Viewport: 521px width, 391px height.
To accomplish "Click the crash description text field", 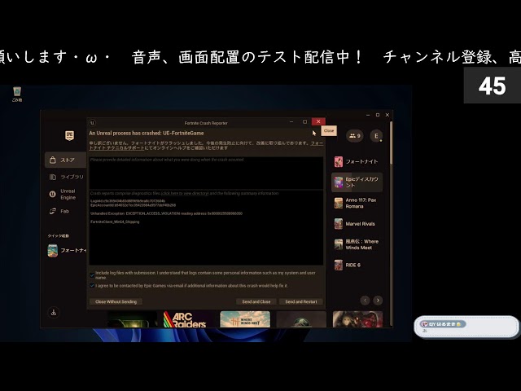I will 206,171.
